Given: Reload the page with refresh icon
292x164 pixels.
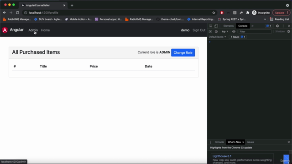Looking at the screenshot, I should [x=17, y=13].
